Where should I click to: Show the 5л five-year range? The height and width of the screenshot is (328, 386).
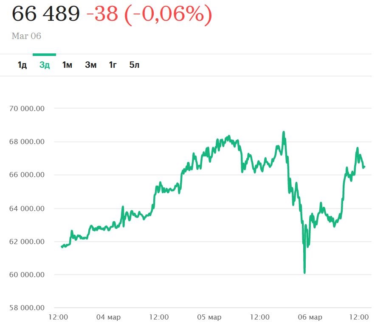click(134, 65)
